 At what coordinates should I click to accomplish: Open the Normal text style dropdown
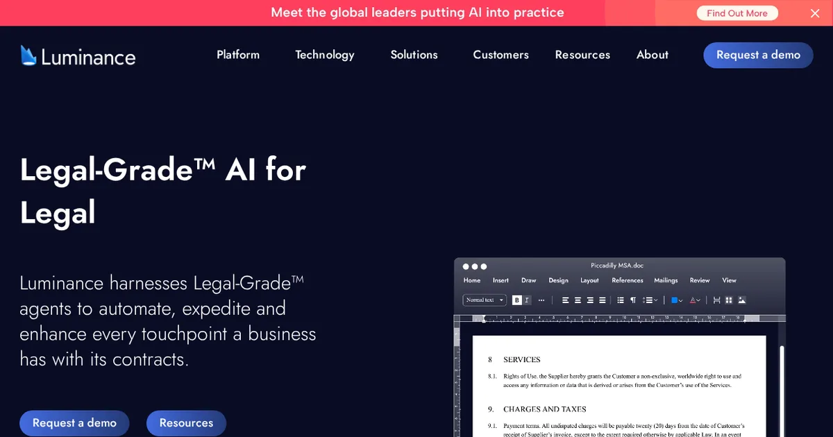[484, 300]
